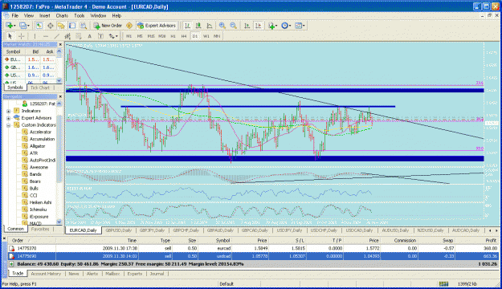
Task: Toggle the Navigator star-folder icon
Action: point(61,26)
